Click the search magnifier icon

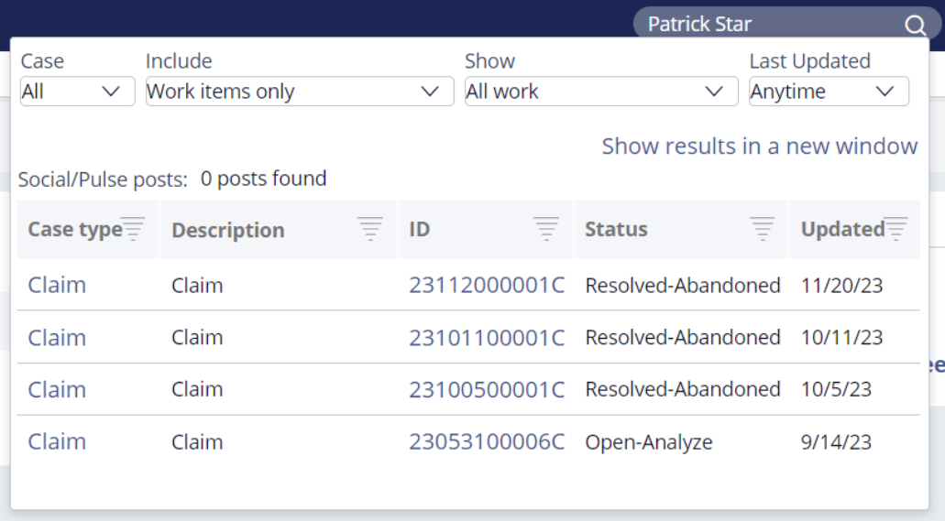[x=915, y=26]
